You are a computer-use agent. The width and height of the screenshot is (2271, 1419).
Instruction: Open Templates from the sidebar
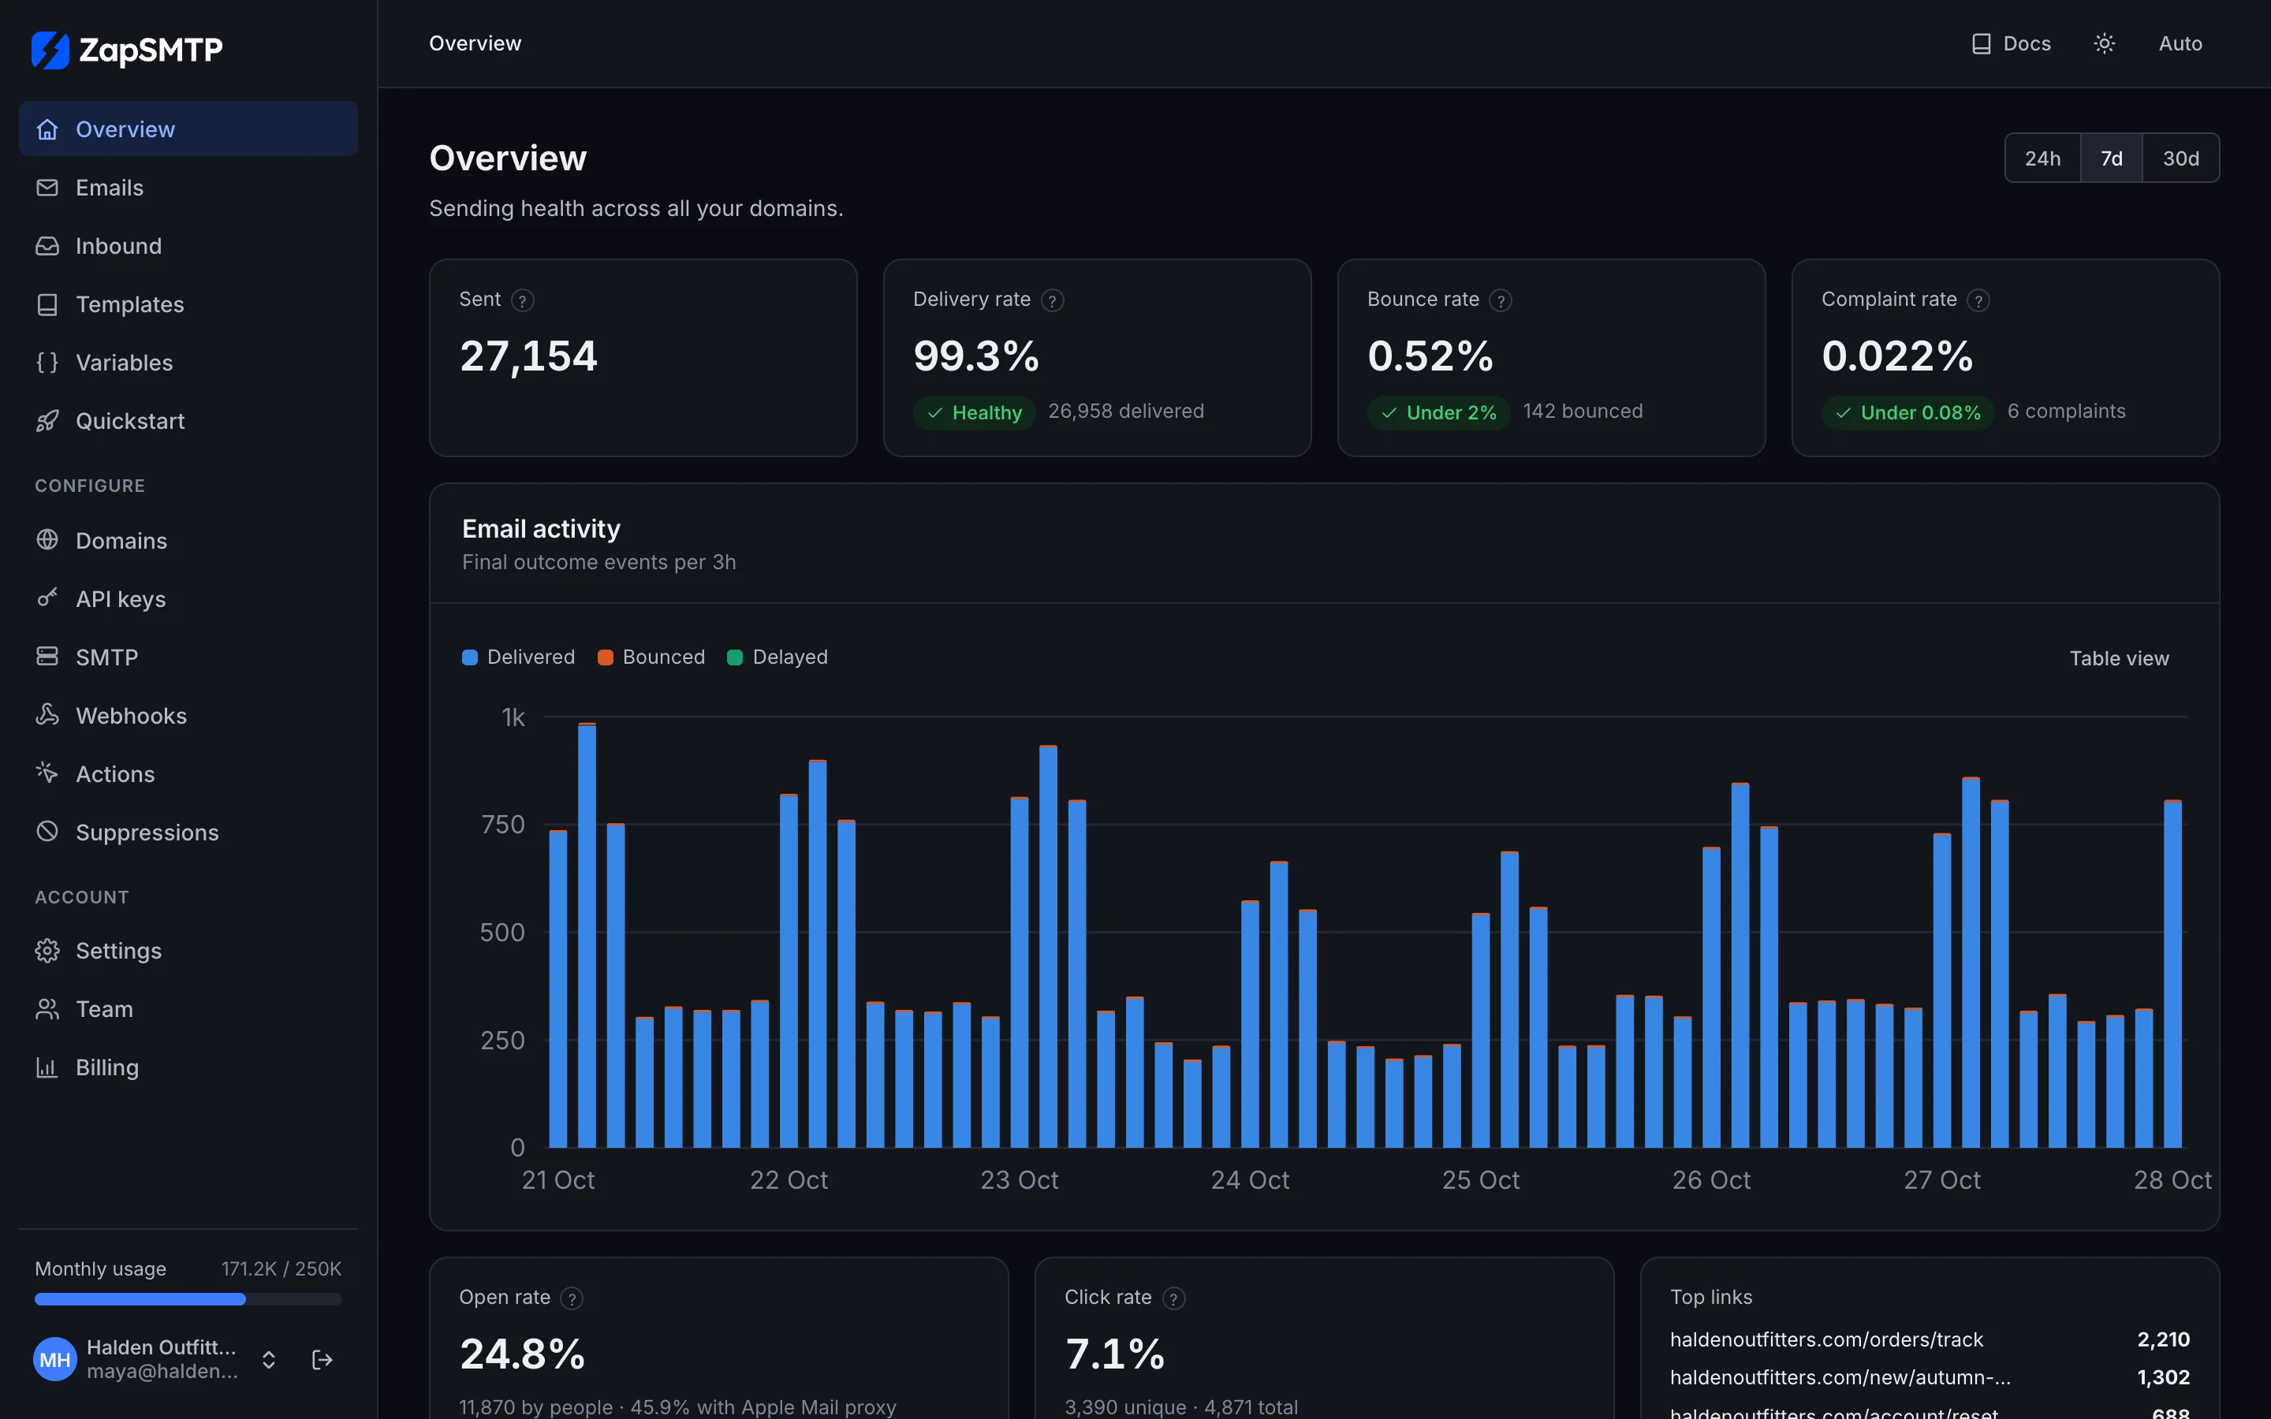188,304
